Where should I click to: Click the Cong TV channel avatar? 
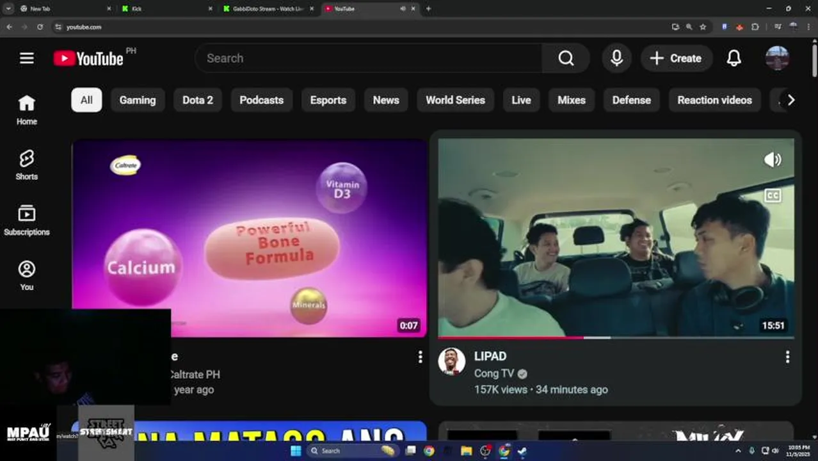coord(451,362)
